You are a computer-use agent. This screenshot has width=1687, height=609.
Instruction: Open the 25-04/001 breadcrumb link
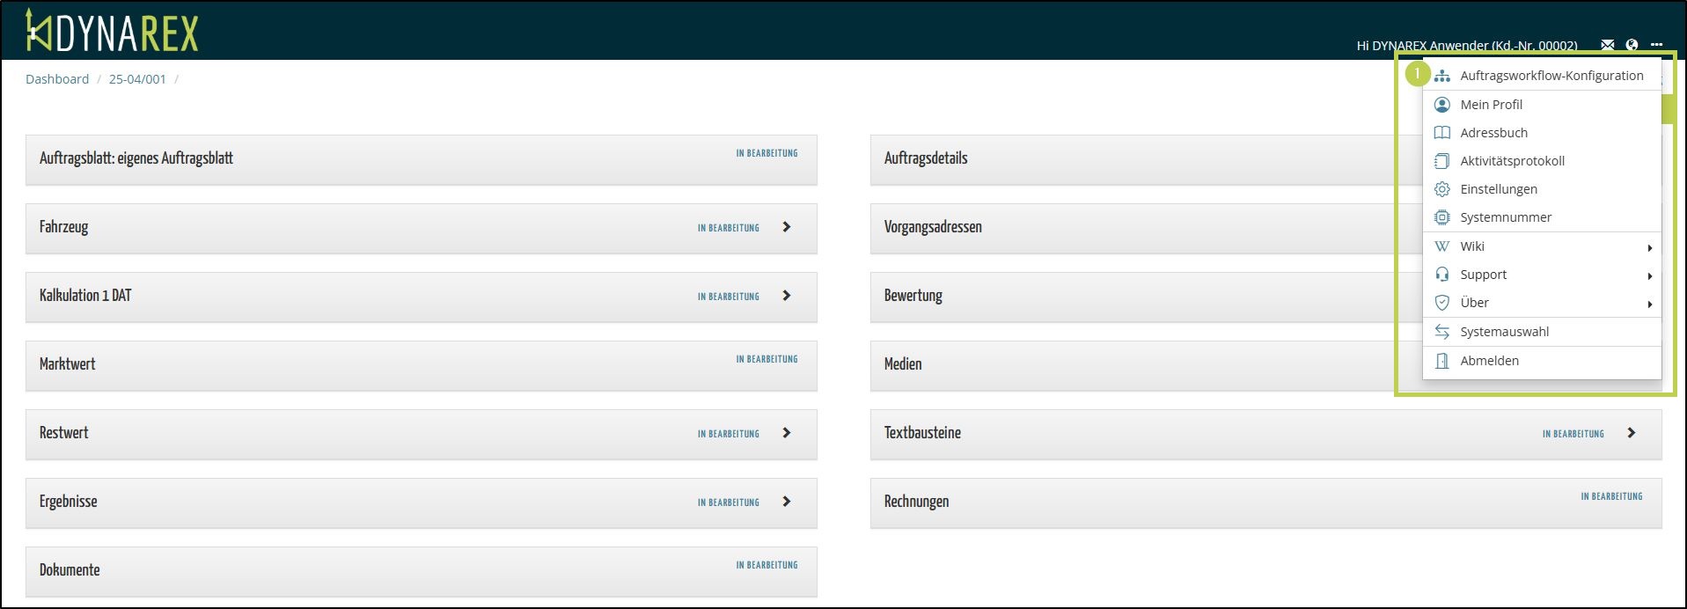[x=137, y=79]
